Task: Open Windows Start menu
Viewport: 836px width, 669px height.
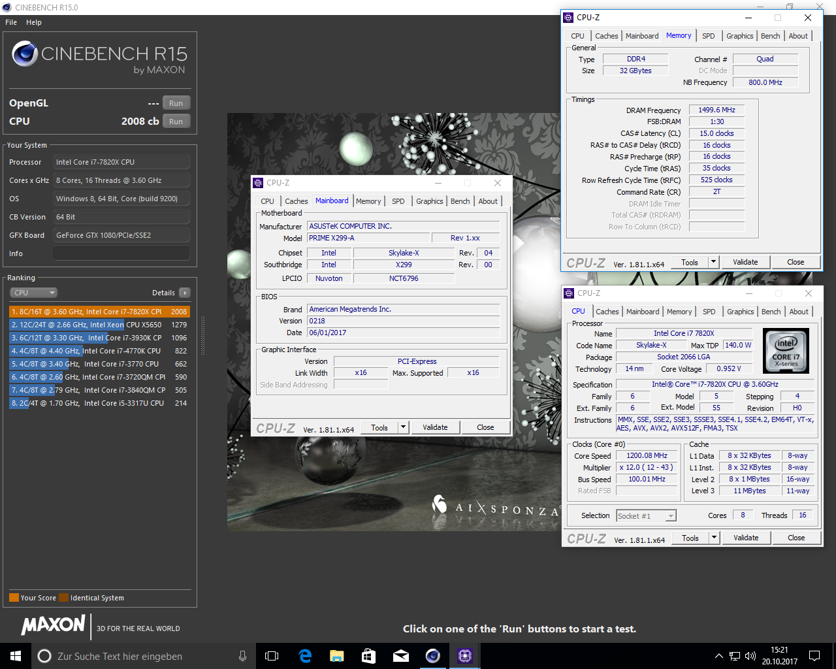Action: click(x=16, y=656)
